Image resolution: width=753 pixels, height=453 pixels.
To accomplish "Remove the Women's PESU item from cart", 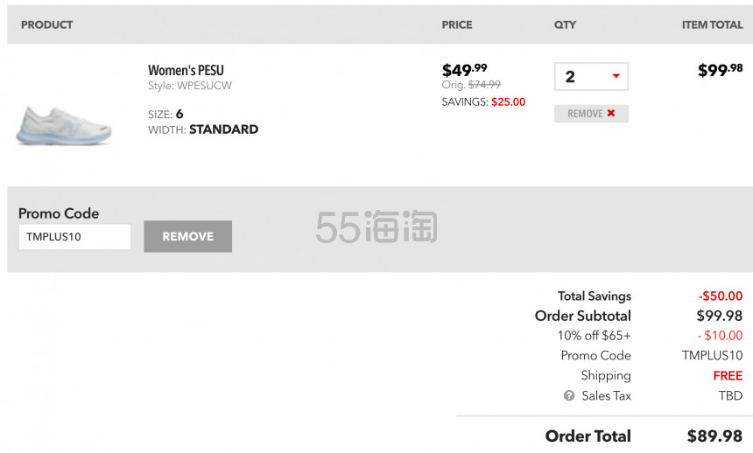I will (x=591, y=114).
